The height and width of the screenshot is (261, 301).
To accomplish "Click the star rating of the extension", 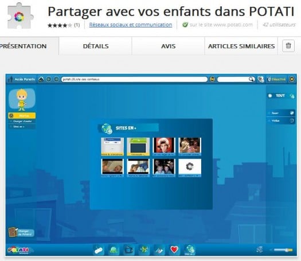I will 60,25.
